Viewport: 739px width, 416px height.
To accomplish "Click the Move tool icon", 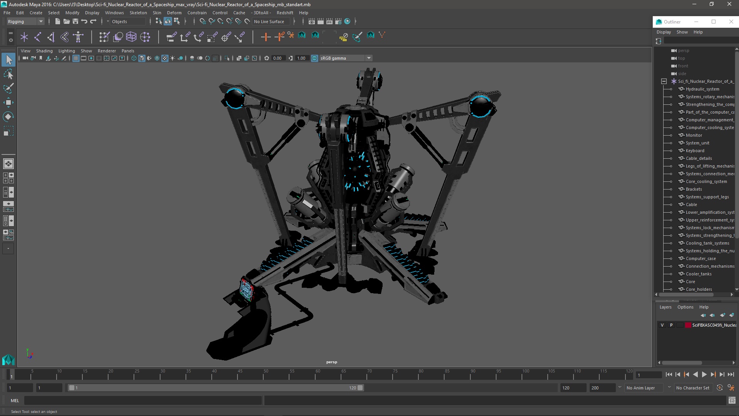I will (x=8, y=102).
